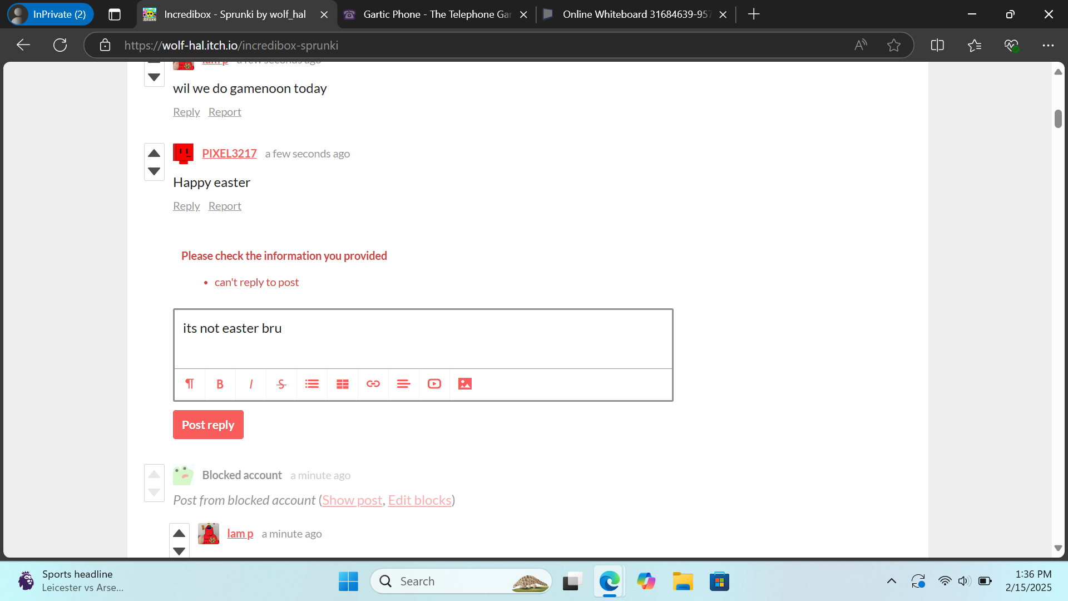Toggle italic formatting in reply editor

point(251,384)
